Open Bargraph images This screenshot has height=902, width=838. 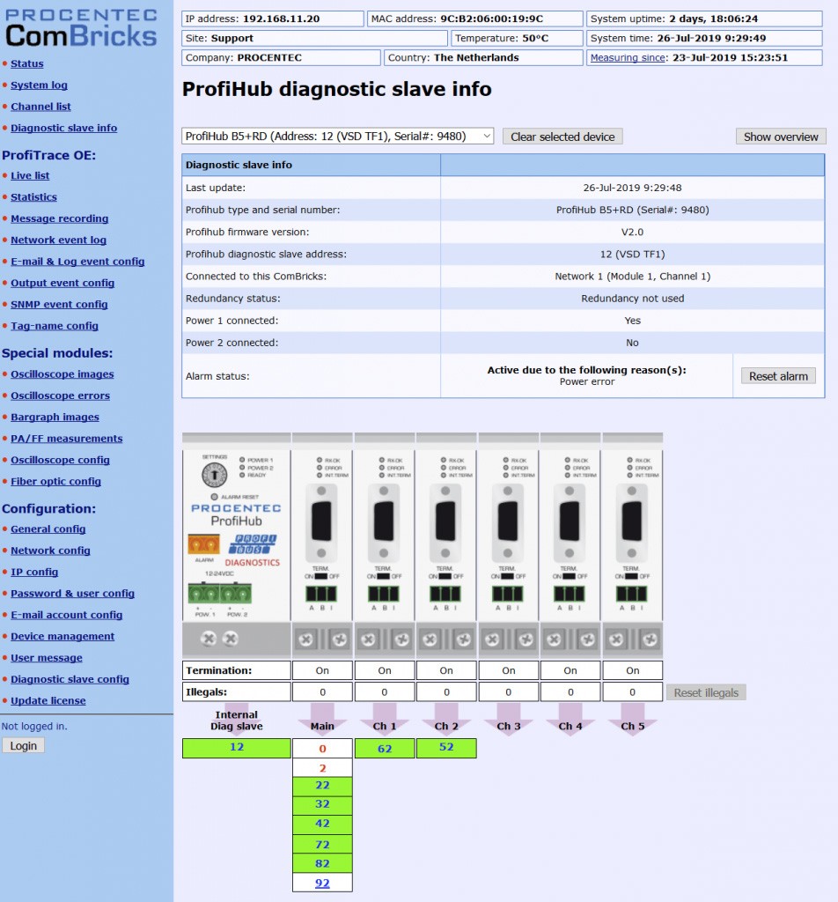pyautogui.click(x=55, y=417)
